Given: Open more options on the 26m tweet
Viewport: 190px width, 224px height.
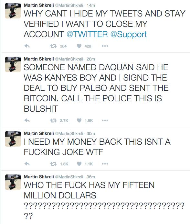Looking at the screenshot, I should (x=105, y=120).
